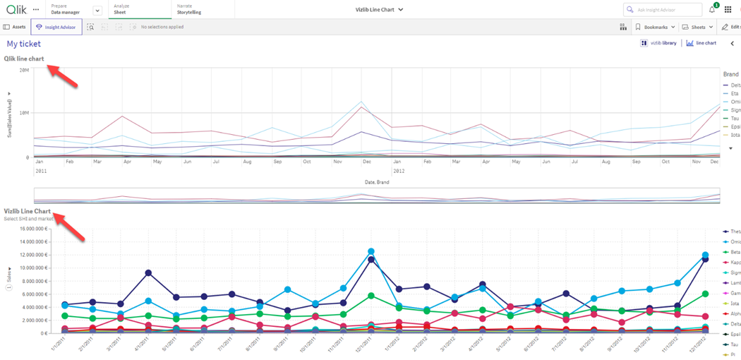Click the Brand legend title
Image resolution: width=741 pixels, height=360 pixels.
pyautogui.click(x=730, y=74)
